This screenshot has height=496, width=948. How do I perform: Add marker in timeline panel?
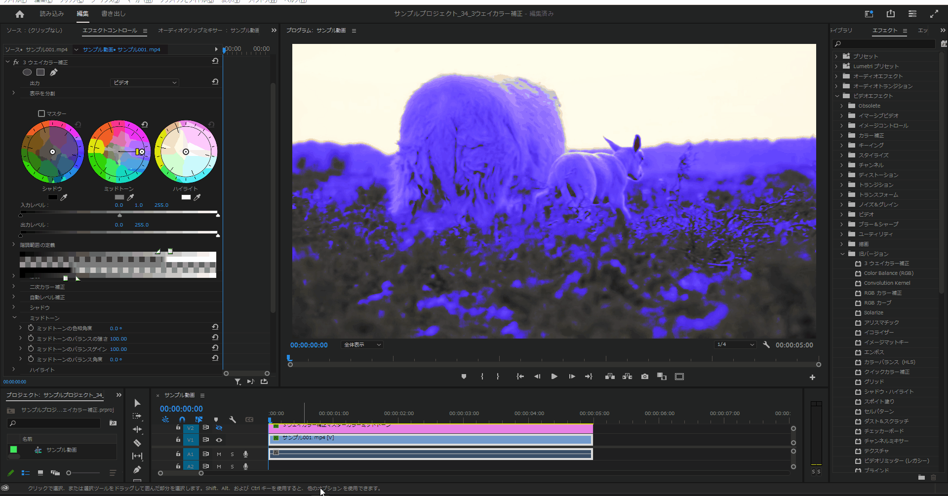coord(216,420)
